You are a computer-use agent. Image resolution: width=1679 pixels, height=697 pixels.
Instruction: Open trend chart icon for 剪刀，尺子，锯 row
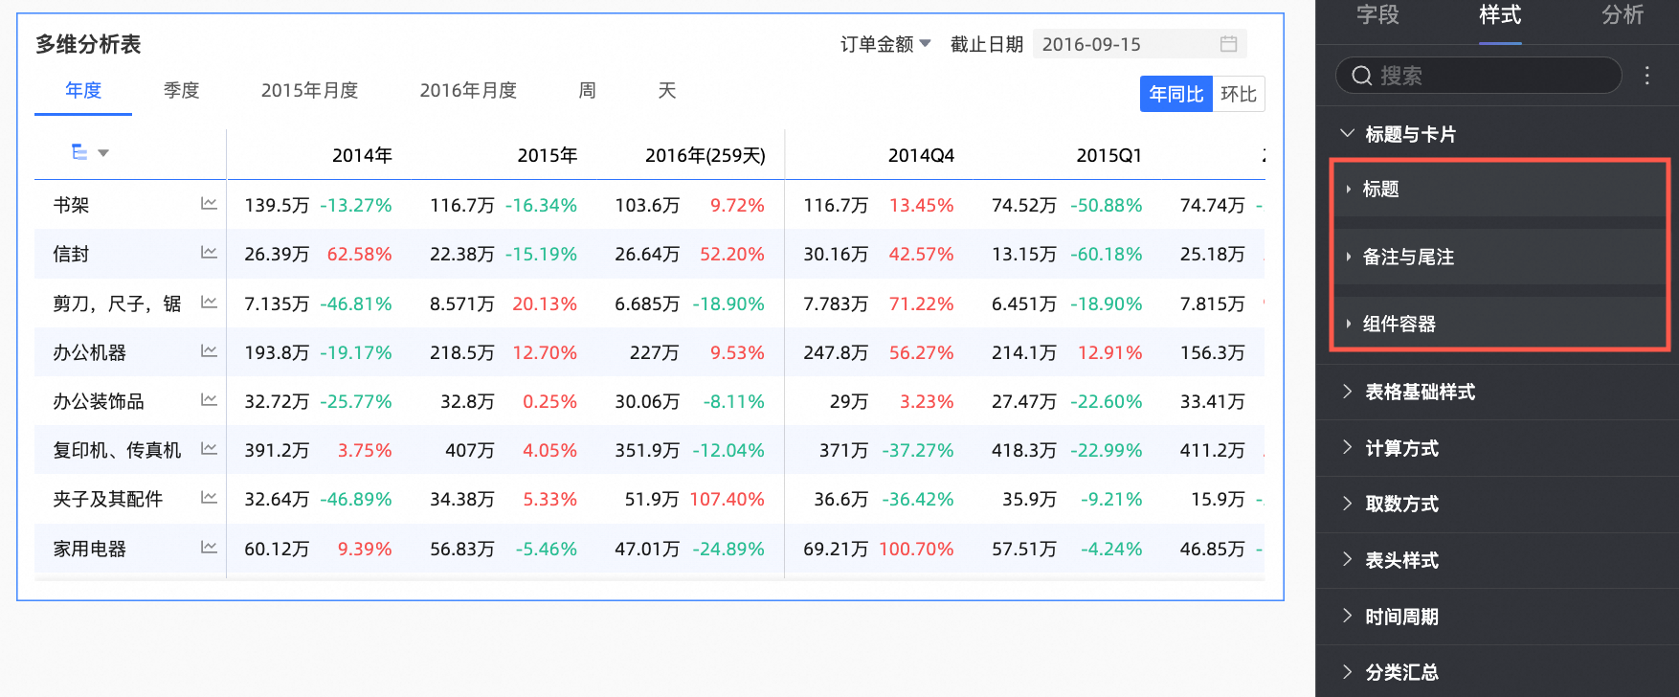click(209, 303)
